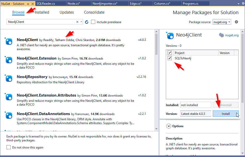Select the Neo4jRepository package title

pos(32,77)
